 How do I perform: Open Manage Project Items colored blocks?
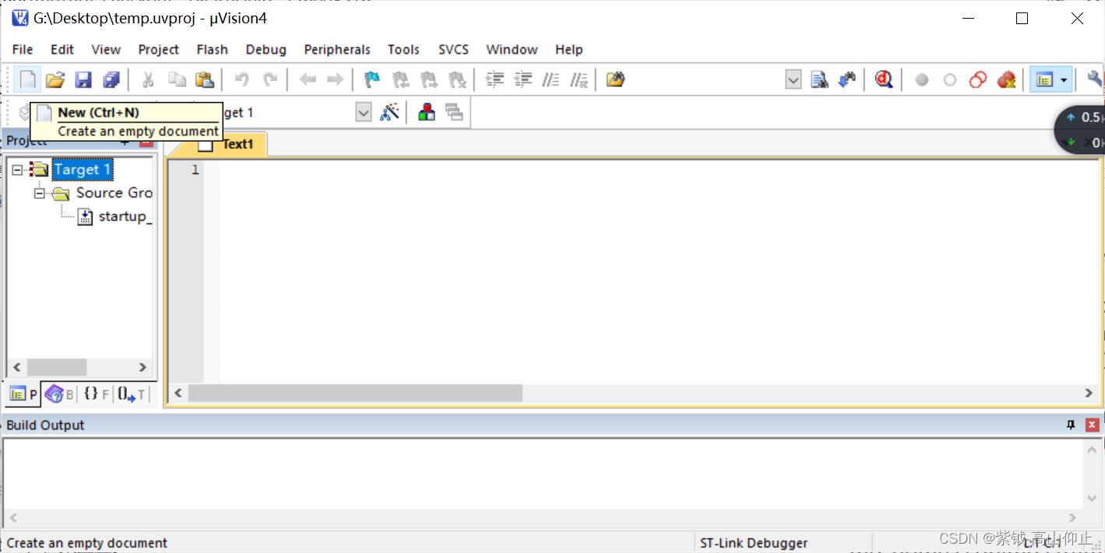click(427, 112)
